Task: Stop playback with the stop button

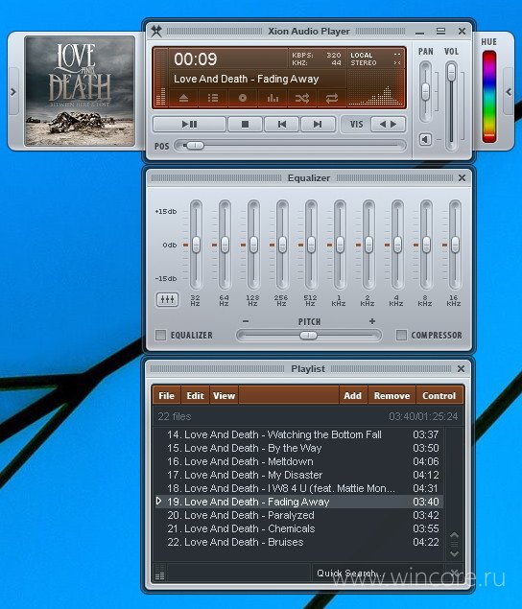Action: pyautogui.click(x=245, y=125)
